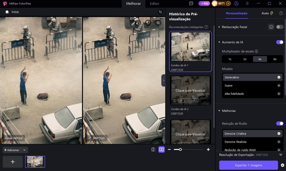Collapse the Melhorias section
This screenshot has width=286, height=171.
click(x=219, y=111)
